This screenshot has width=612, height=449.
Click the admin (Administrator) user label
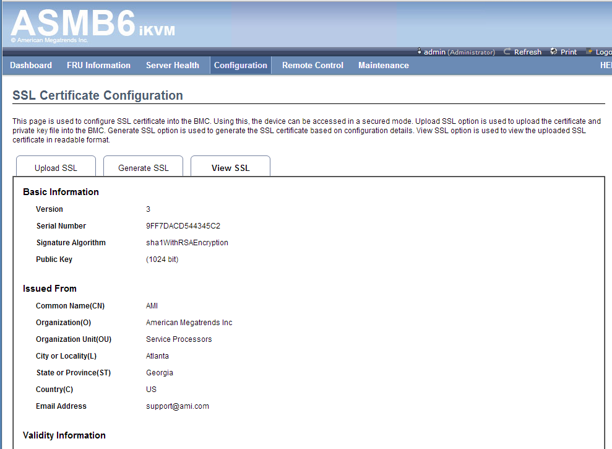click(459, 52)
